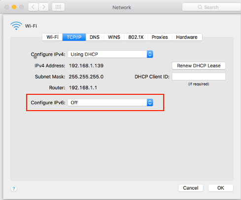241x200 pixels.
Task: Click the Wi-Fi signal icon
Action: [16, 26]
